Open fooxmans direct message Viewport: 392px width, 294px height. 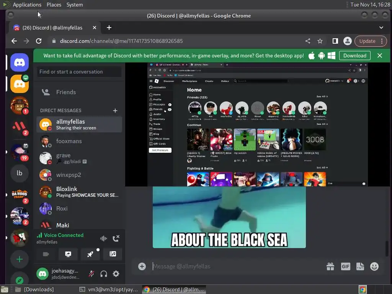click(79, 141)
